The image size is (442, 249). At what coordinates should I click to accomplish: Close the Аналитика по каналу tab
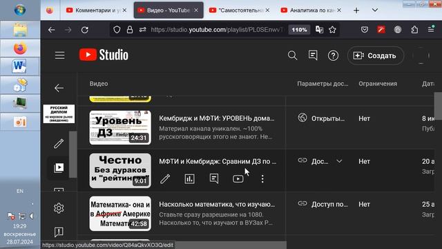pos(339,10)
